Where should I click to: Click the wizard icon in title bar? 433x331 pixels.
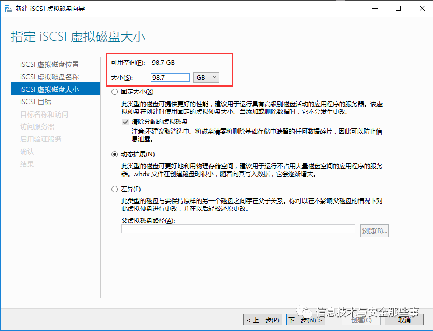(x=9, y=9)
